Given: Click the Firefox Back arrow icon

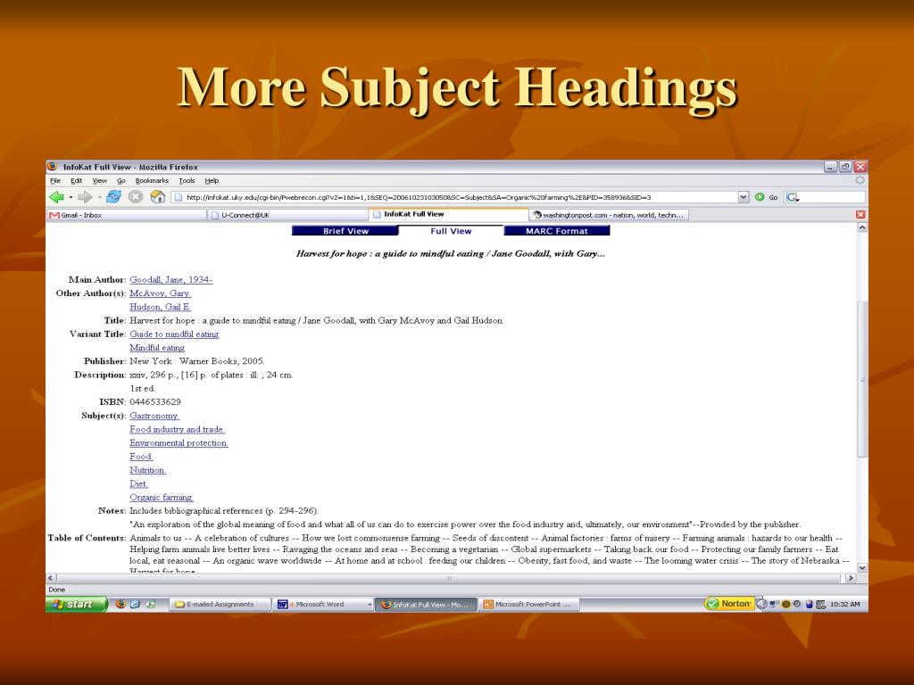Looking at the screenshot, I should tap(56, 197).
